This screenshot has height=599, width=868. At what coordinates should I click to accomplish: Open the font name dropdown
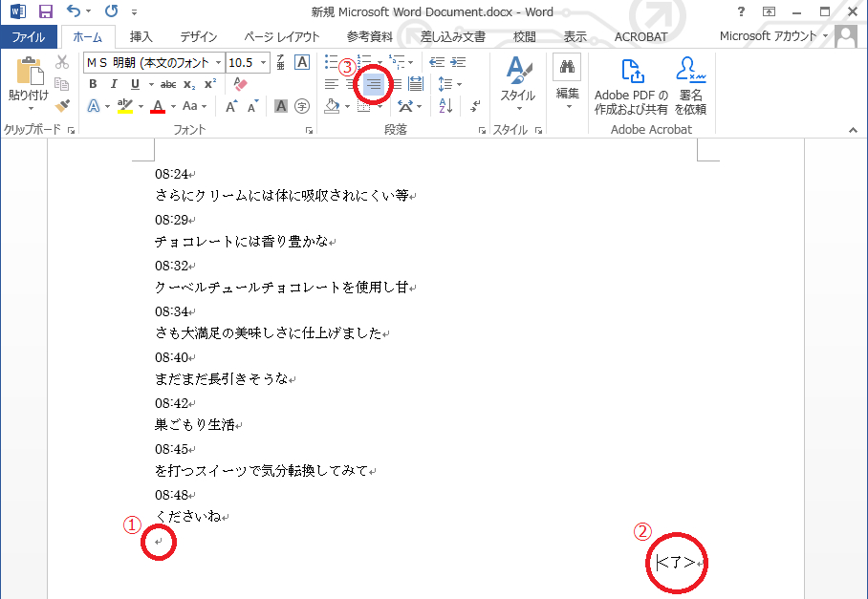[x=219, y=62]
